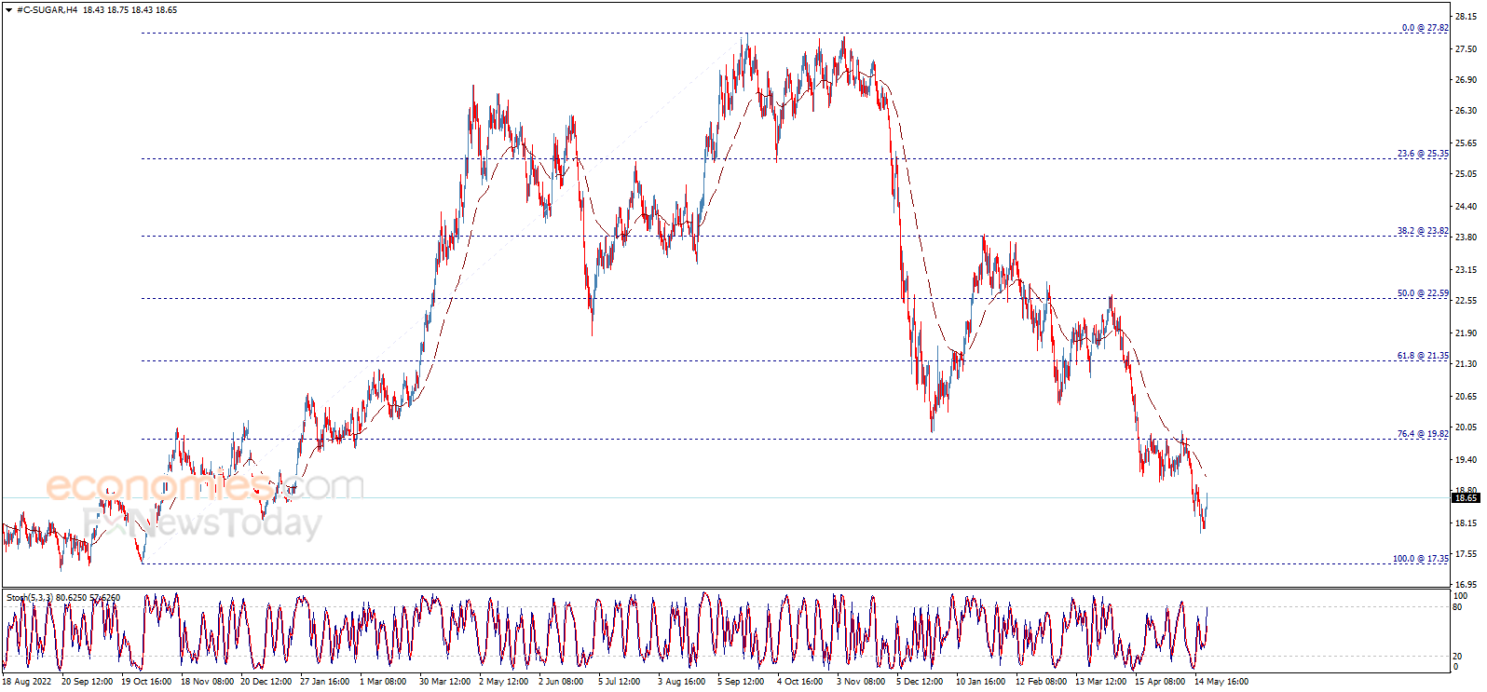
Task: Select the Fibonacci label 38.2 @ 23.82
Action: (1423, 231)
